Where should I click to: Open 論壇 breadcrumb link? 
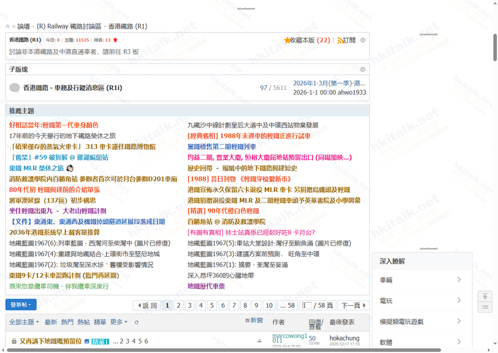coord(24,26)
